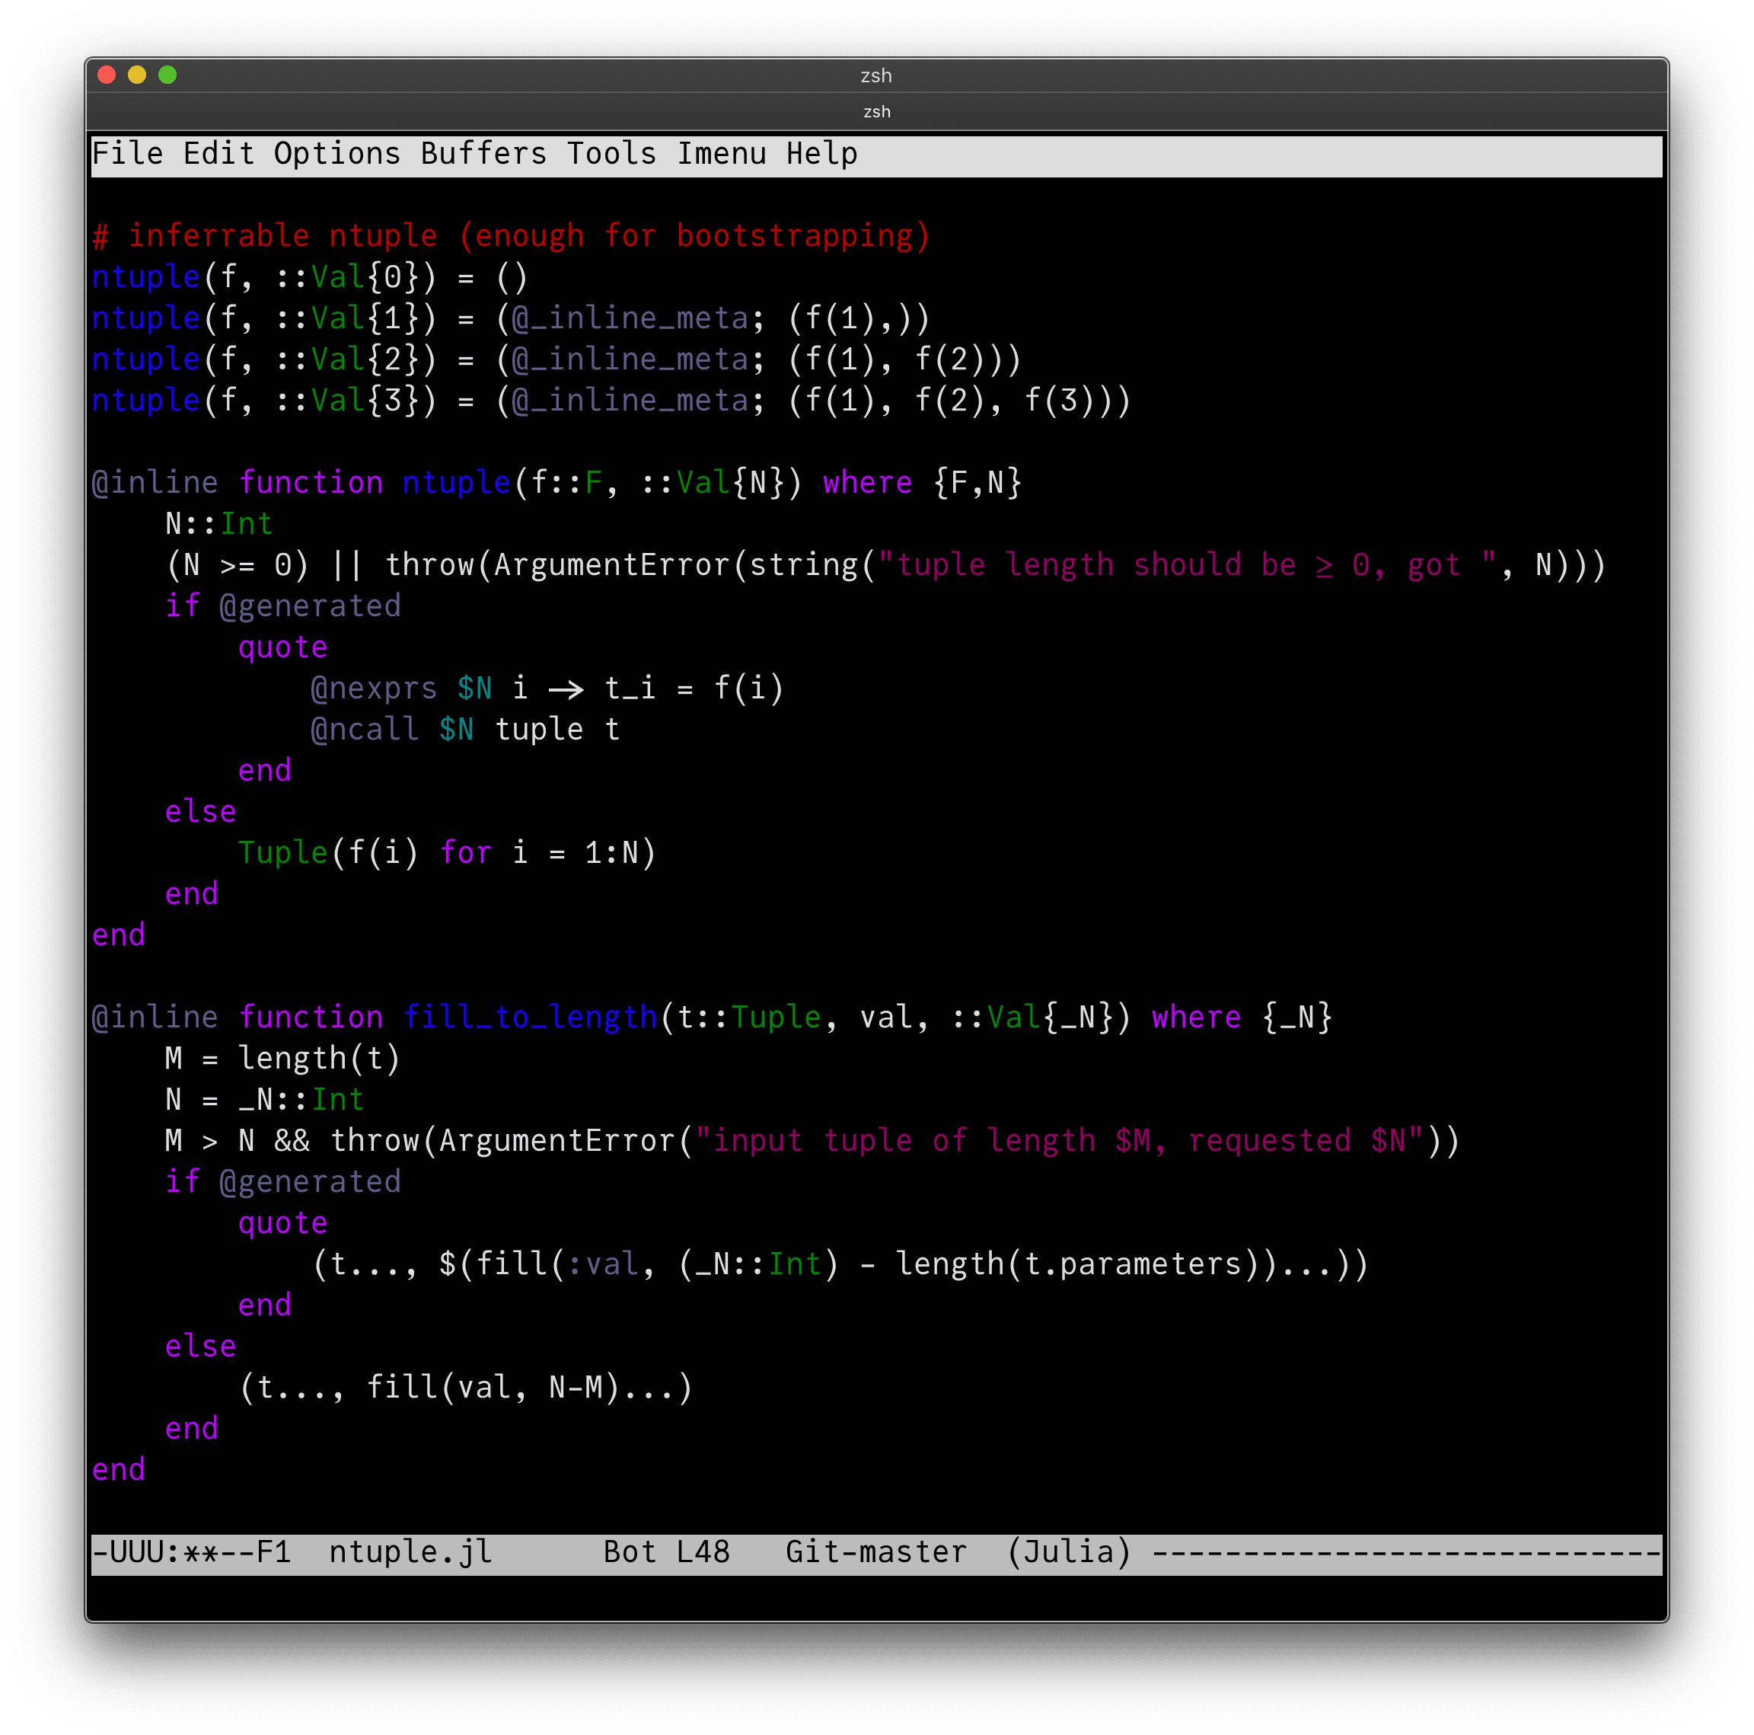Click the red close window button
1754x1735 pixels.
[x=107, y=75]
